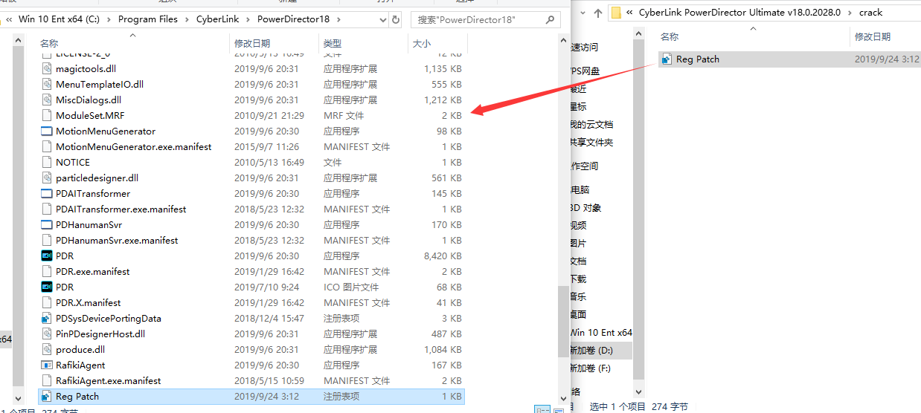Viewport: 921px width, 413px height.
Task: Sort by 类型 column header
Action: [x=332, y=44]
